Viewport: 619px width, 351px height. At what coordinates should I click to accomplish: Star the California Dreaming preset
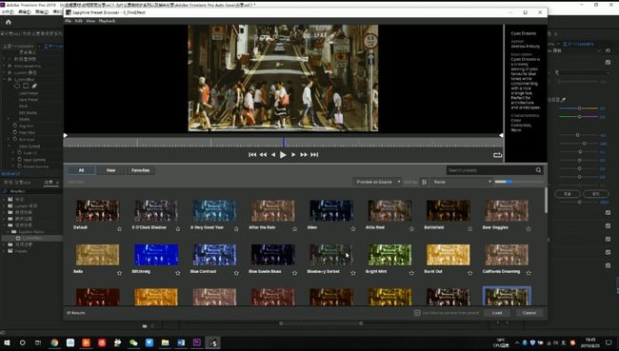pyautogui.click(x=529, y=273)
